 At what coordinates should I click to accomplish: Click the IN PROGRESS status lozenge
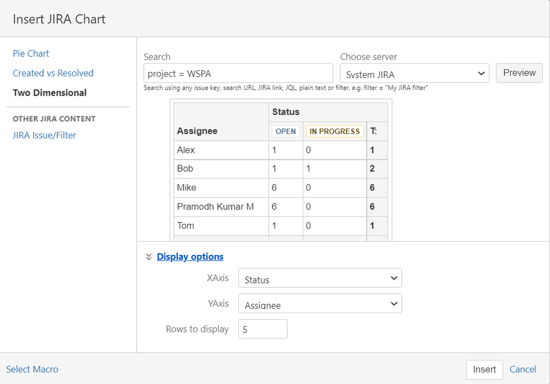(334, 131)
